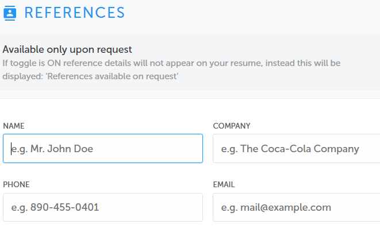Click into the Company input field
The image size is (380, 236).
tap(295, 149)
